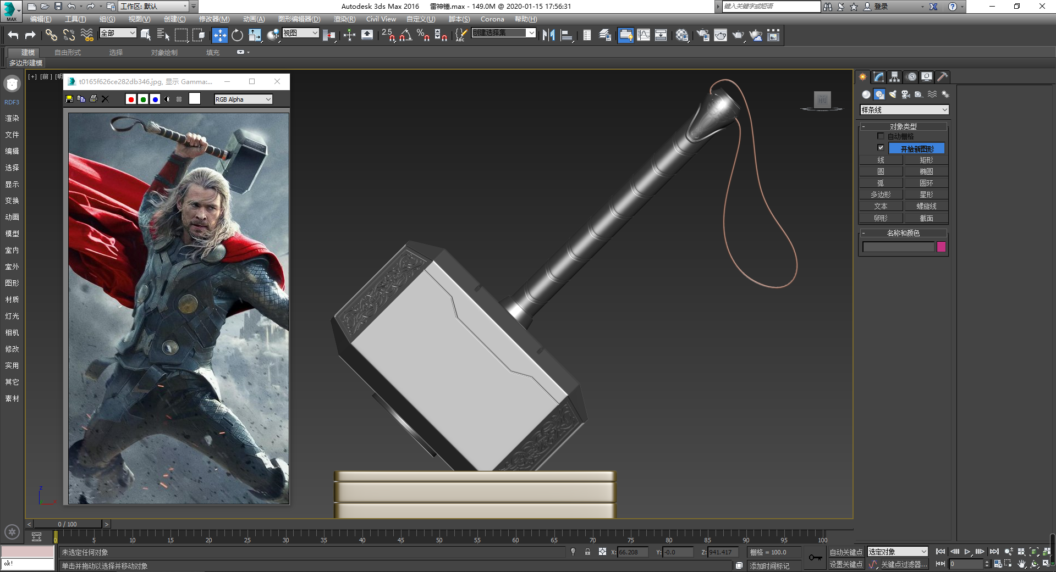Click the Undo arrow in main toolbar
The width and height of the screenshot is (1056, 572).
[x=13, y=35]
